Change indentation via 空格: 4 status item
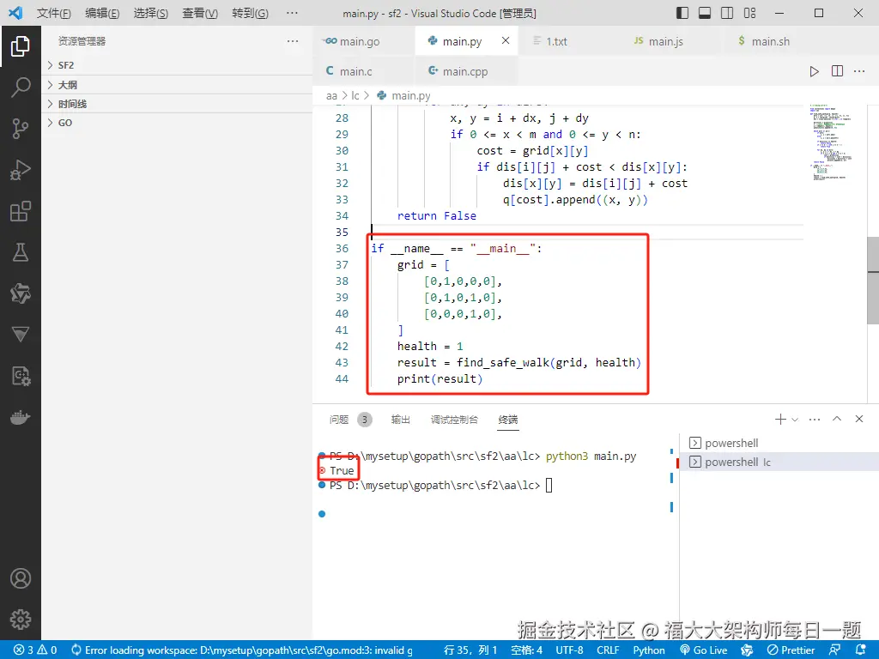The image size is (879, 659). click(x=526, y=650)
